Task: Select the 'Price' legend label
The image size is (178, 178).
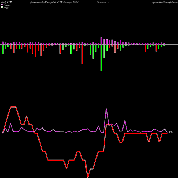Action: [6, 8]
